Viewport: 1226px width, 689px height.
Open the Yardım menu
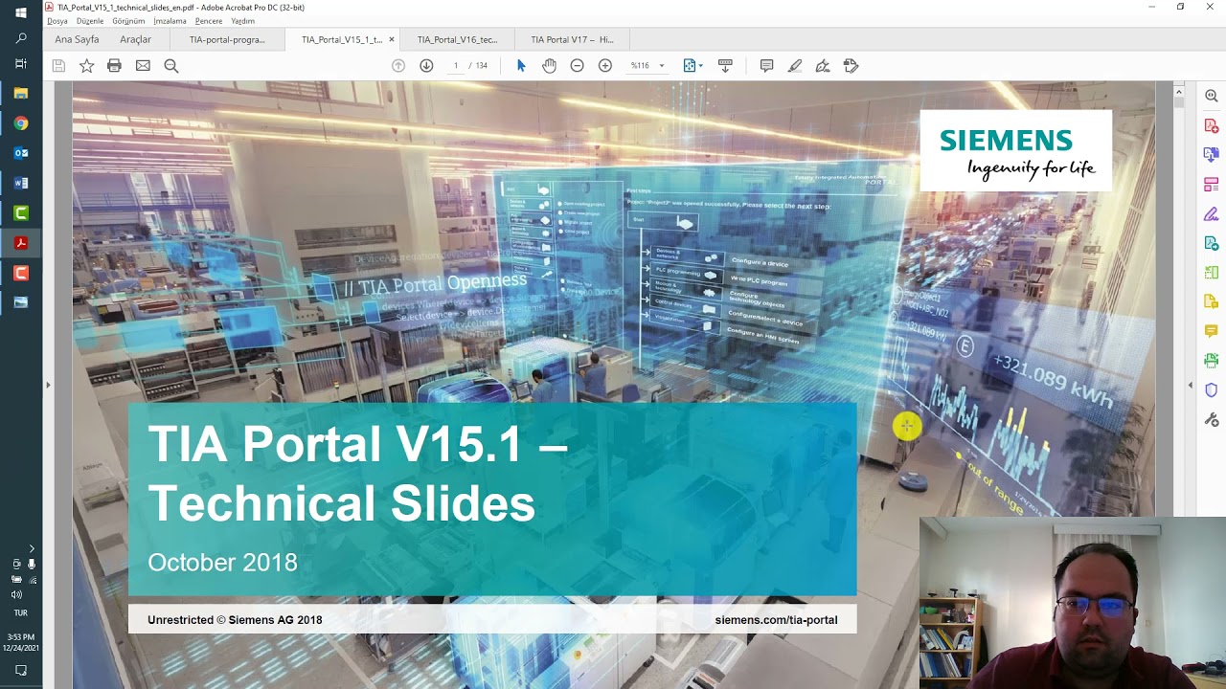(x=242, y=21)
